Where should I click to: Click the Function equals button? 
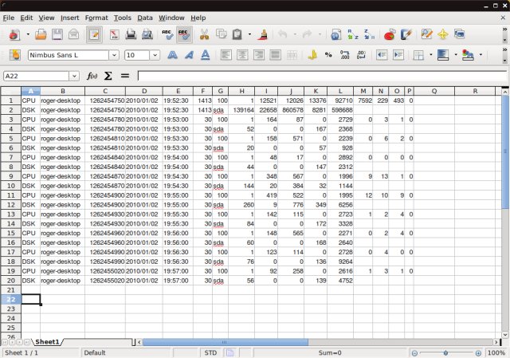(x=125, y=77)
